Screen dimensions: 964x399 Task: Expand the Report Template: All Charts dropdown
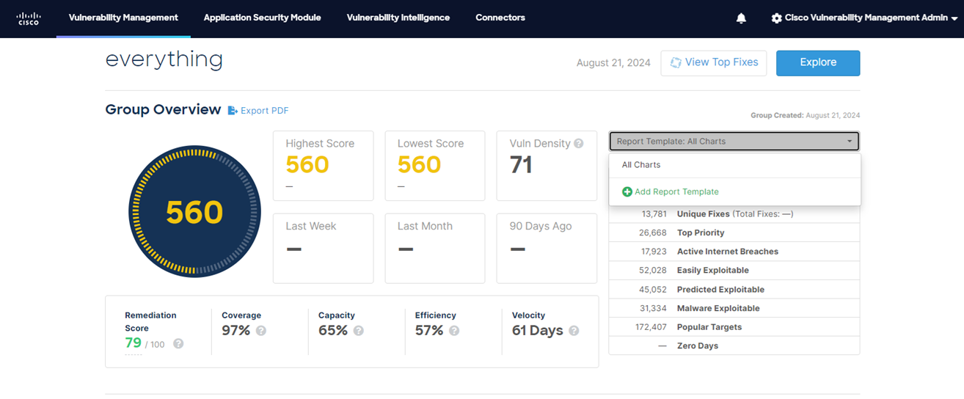[734, 141]
